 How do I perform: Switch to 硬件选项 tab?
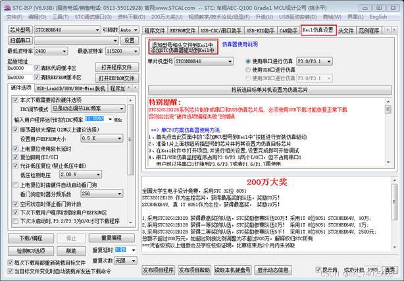[x=21, y=88]
